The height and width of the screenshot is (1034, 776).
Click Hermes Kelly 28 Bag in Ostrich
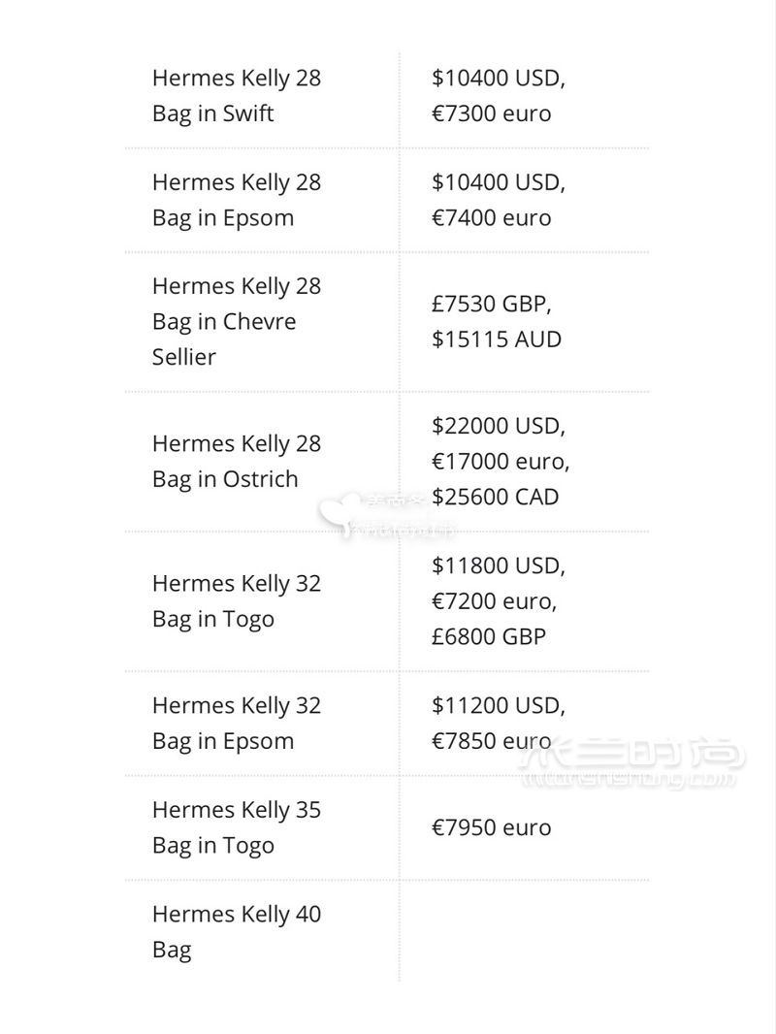236,461
